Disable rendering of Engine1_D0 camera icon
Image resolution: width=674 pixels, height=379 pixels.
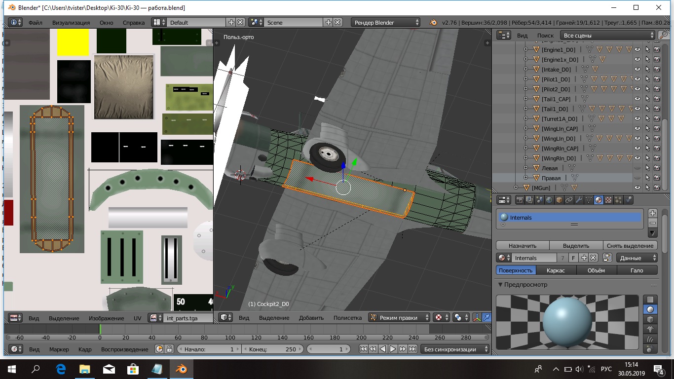point(657,50)
